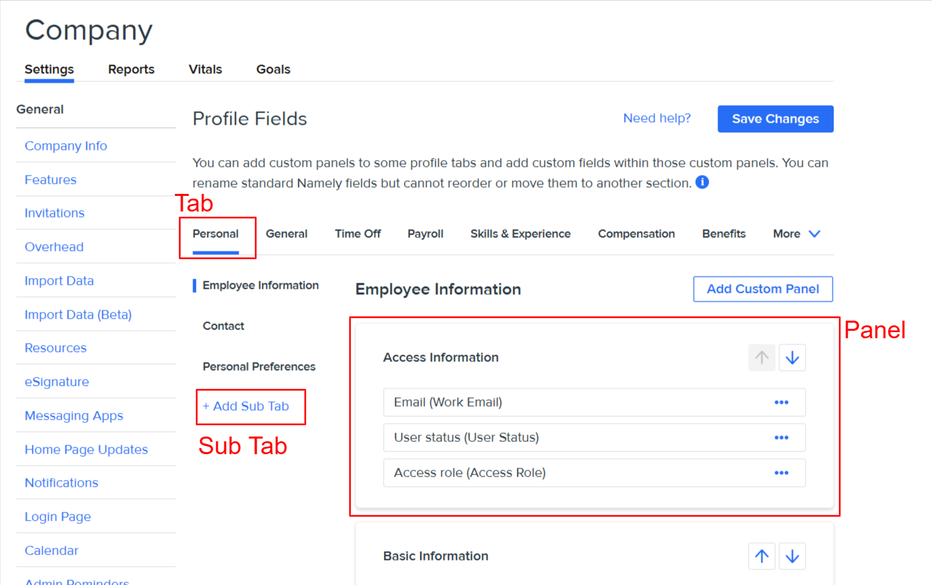Click the + Add Sub Tab link
The width and height of the screenshot is (932, 585).
[246, 406]
